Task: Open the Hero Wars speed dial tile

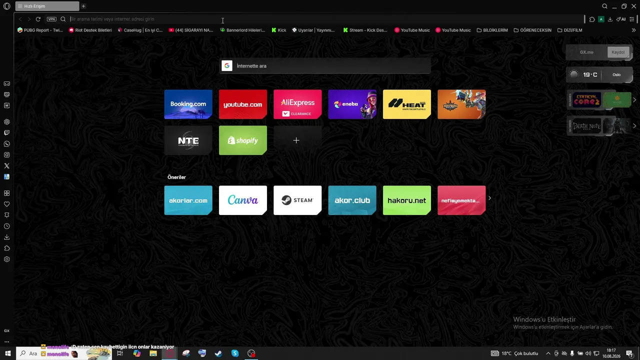Action: pyautogui.click(x=461, y=104)
